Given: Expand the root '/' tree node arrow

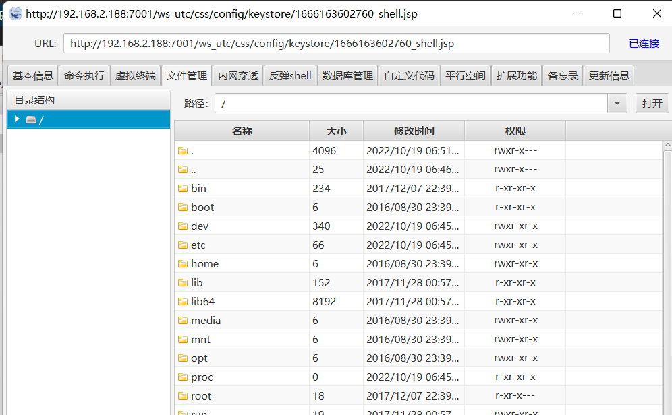Looking at the screenshot, I should (17, 119).
